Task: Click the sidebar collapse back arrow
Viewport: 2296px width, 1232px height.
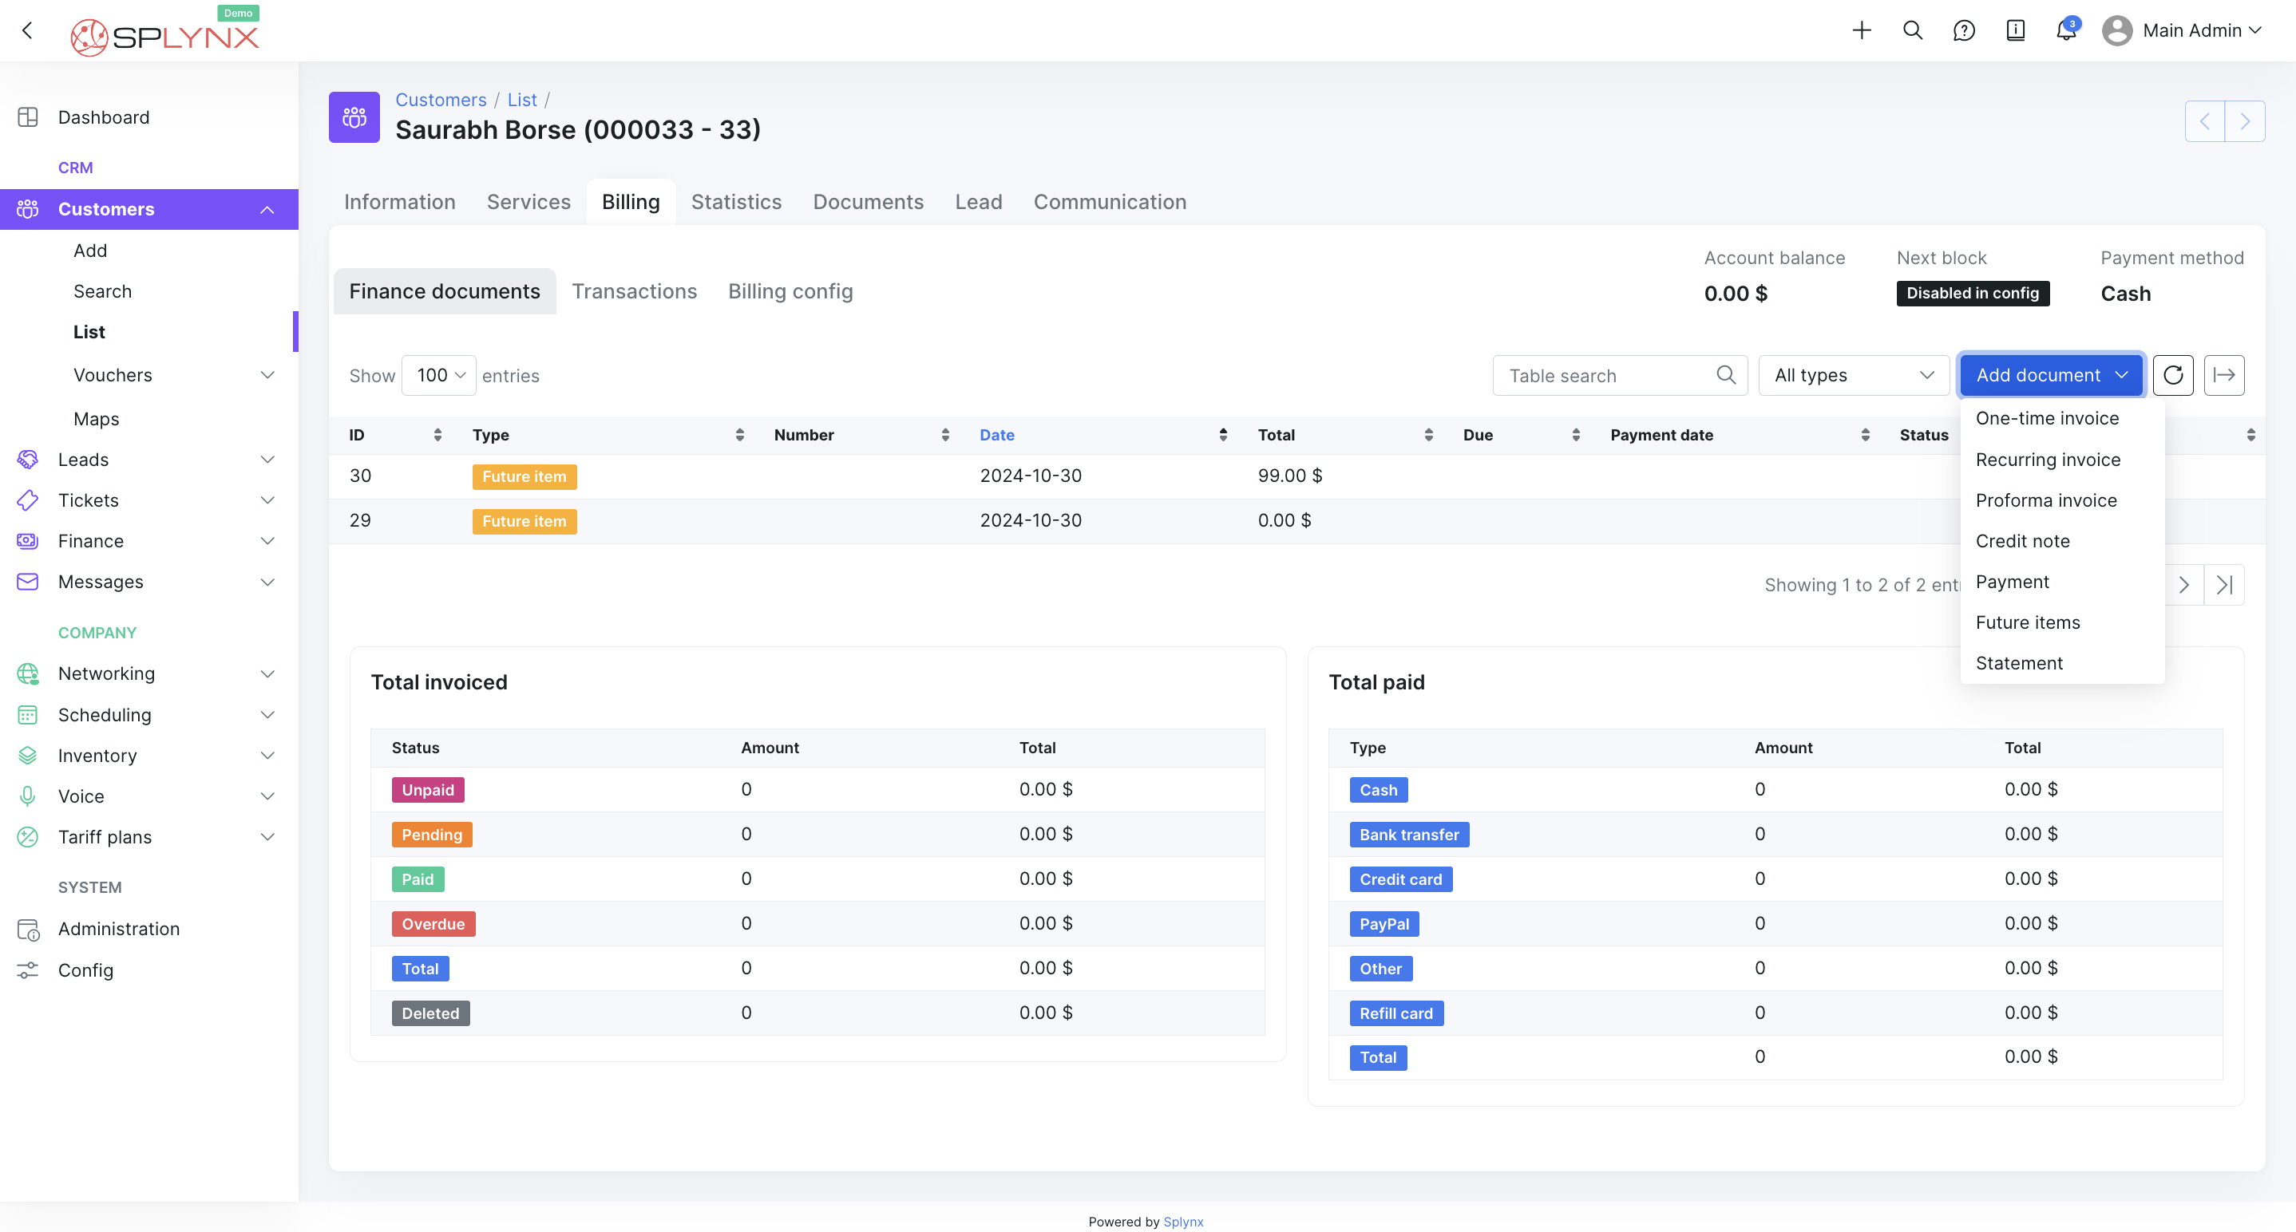Action: click(28, 30)
